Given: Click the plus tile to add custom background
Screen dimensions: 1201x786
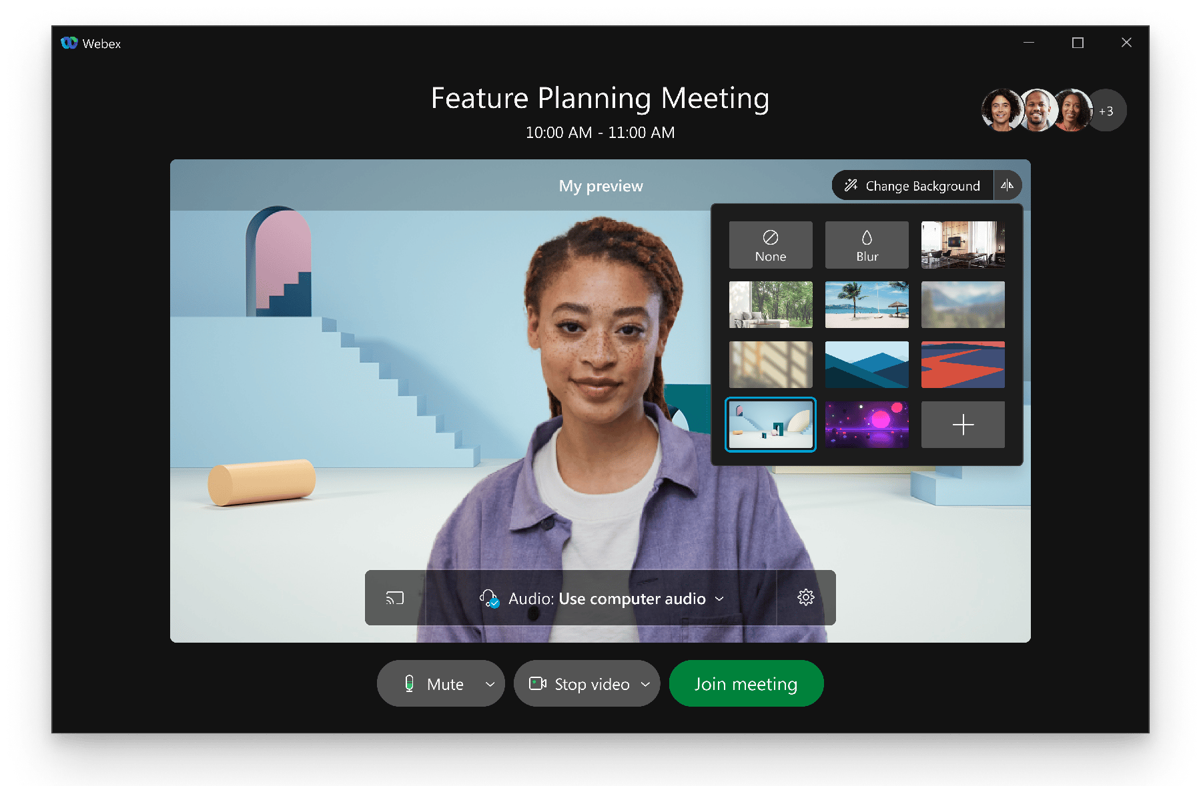Looking at the screenshot, I should [x=963, y=425].
